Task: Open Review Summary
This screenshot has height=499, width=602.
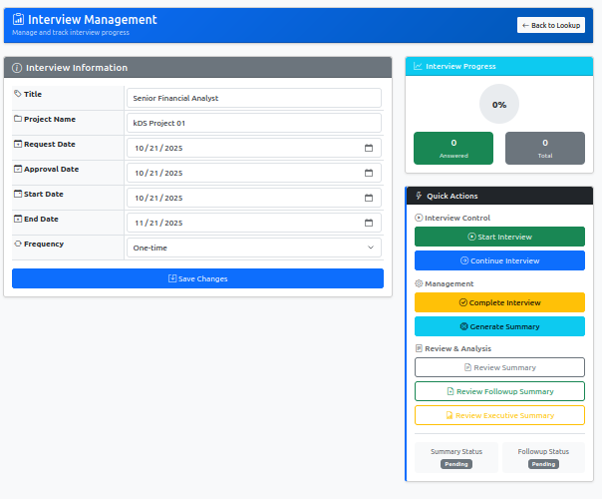Action: tap(499, 367)
